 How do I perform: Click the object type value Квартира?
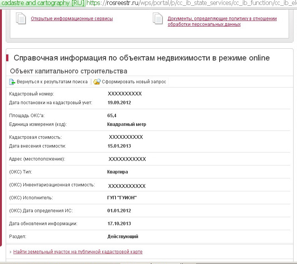117,172
